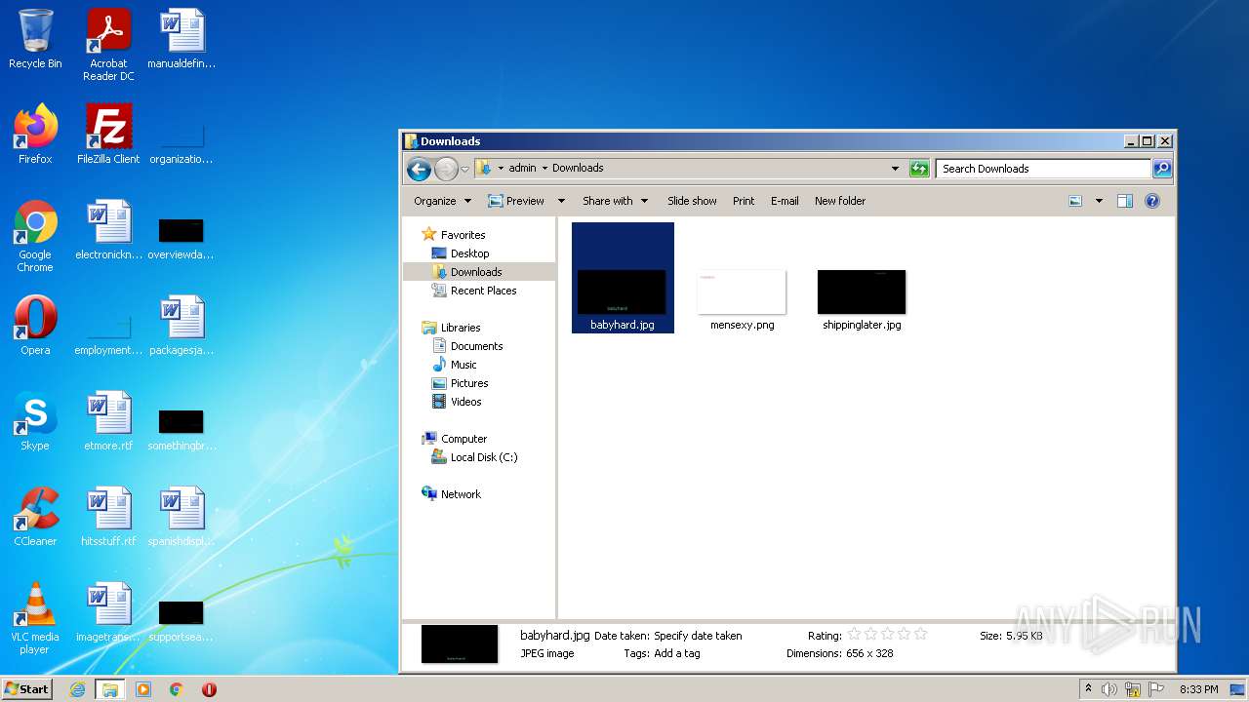
Task: Open Internet Explorer from taskbar
Action: pyautogui.click(x=78, y=689)
